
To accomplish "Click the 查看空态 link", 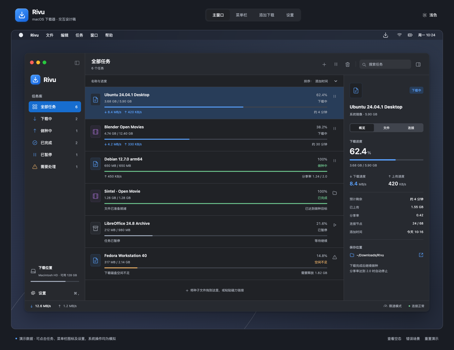I will (394, 339).
